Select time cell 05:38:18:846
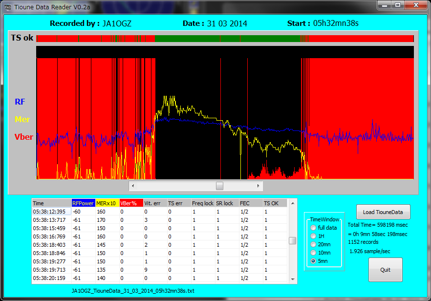Screen dimensions: 431x301 [x=52, y=253]
